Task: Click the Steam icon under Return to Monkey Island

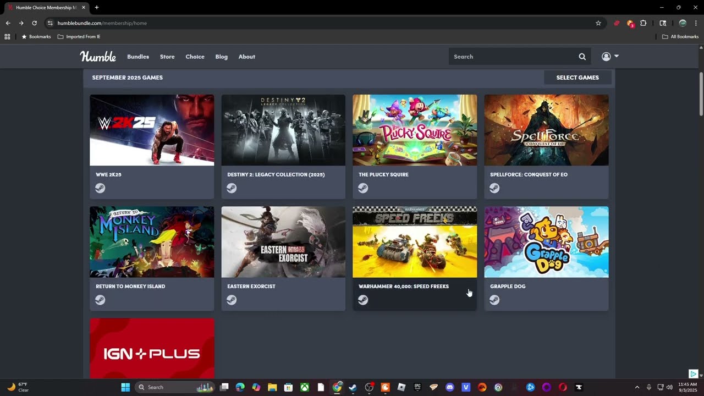Action: click(100, 300)
